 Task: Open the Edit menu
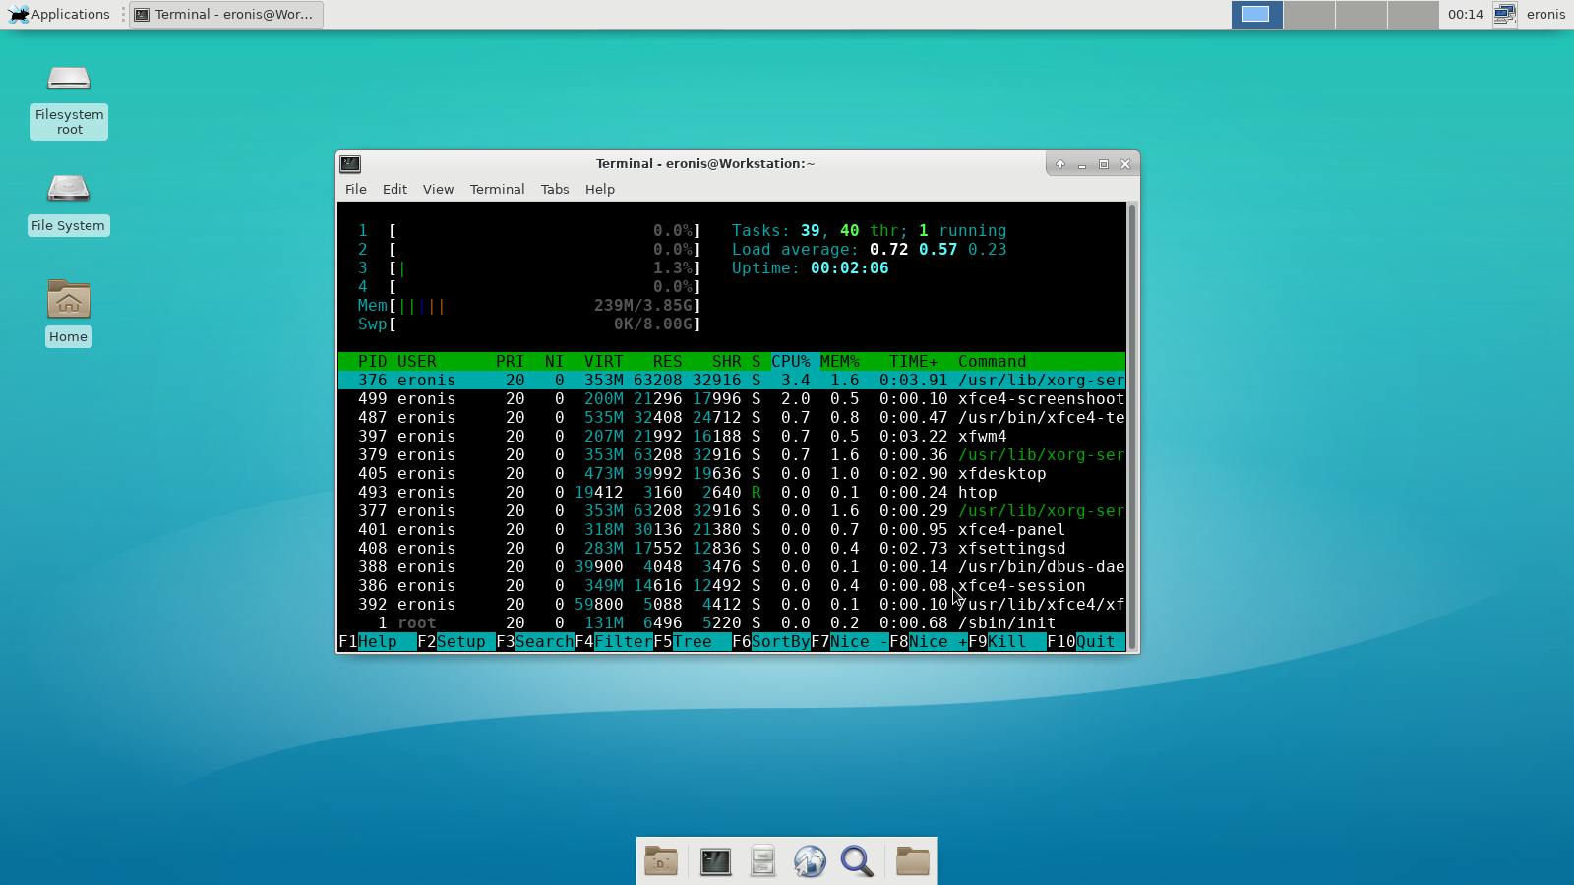[x=394, y=189]
